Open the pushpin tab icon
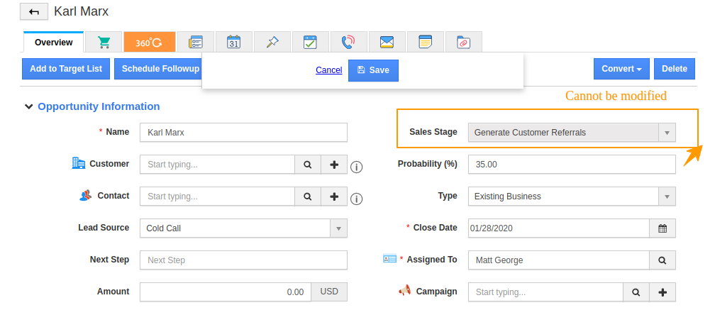This screenshot has height=310, width=715. (x=272, y=43)
